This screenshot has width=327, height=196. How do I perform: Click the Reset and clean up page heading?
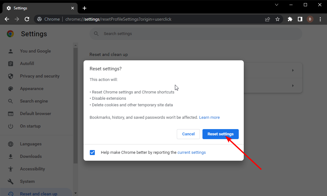coord(109,54)
